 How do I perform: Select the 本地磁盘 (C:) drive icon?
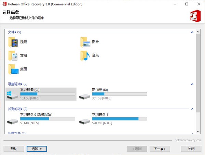coord(12,95)
